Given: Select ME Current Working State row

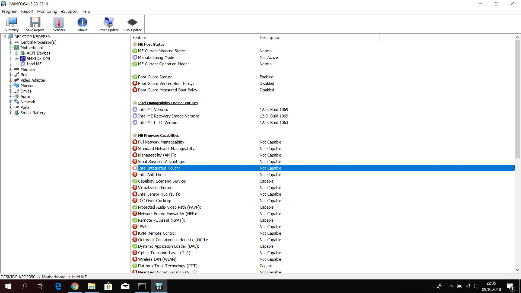Looking at the screenshot, I should point(323,51).
